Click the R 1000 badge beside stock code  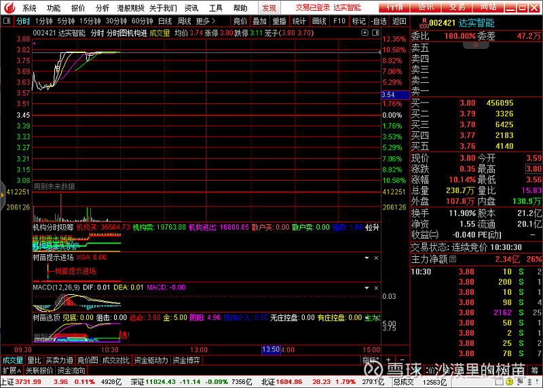[424, 23]
